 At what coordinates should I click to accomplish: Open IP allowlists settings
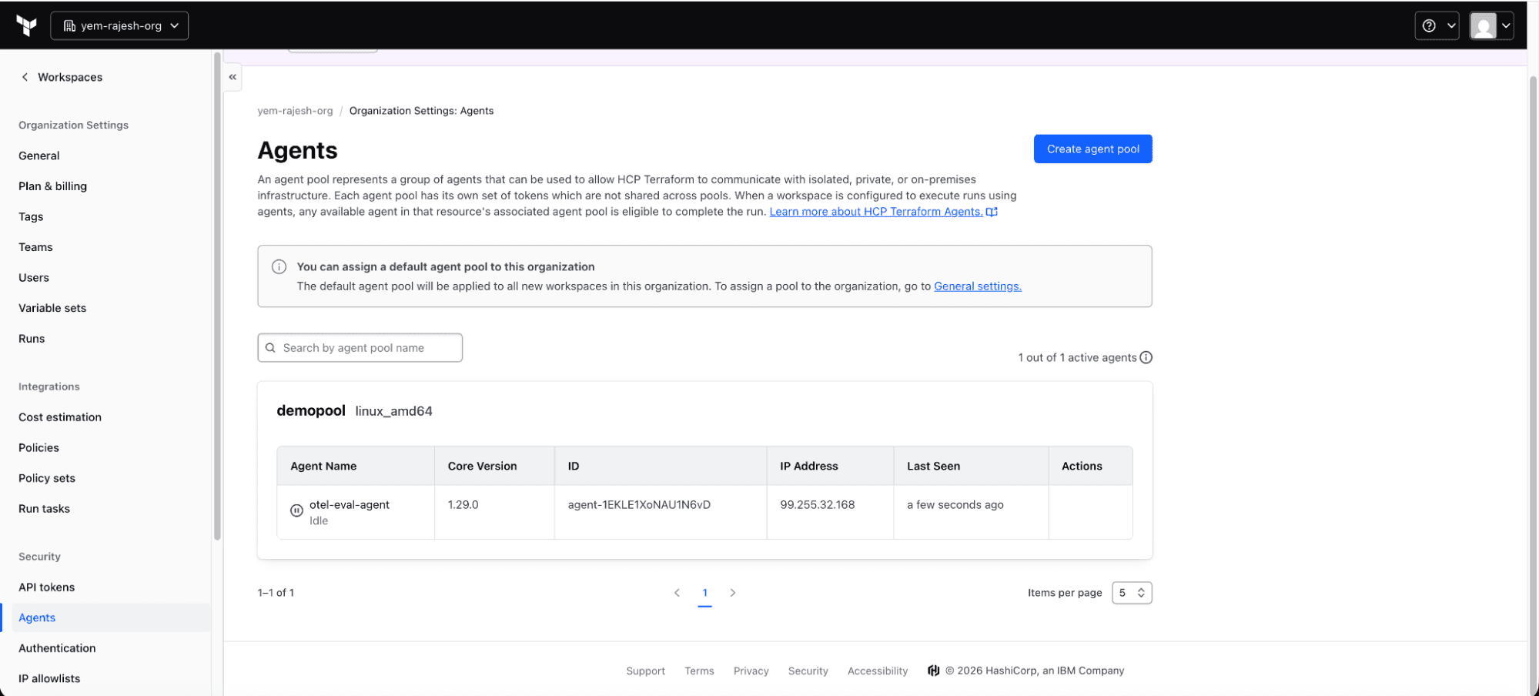click(x=49, y=678)
